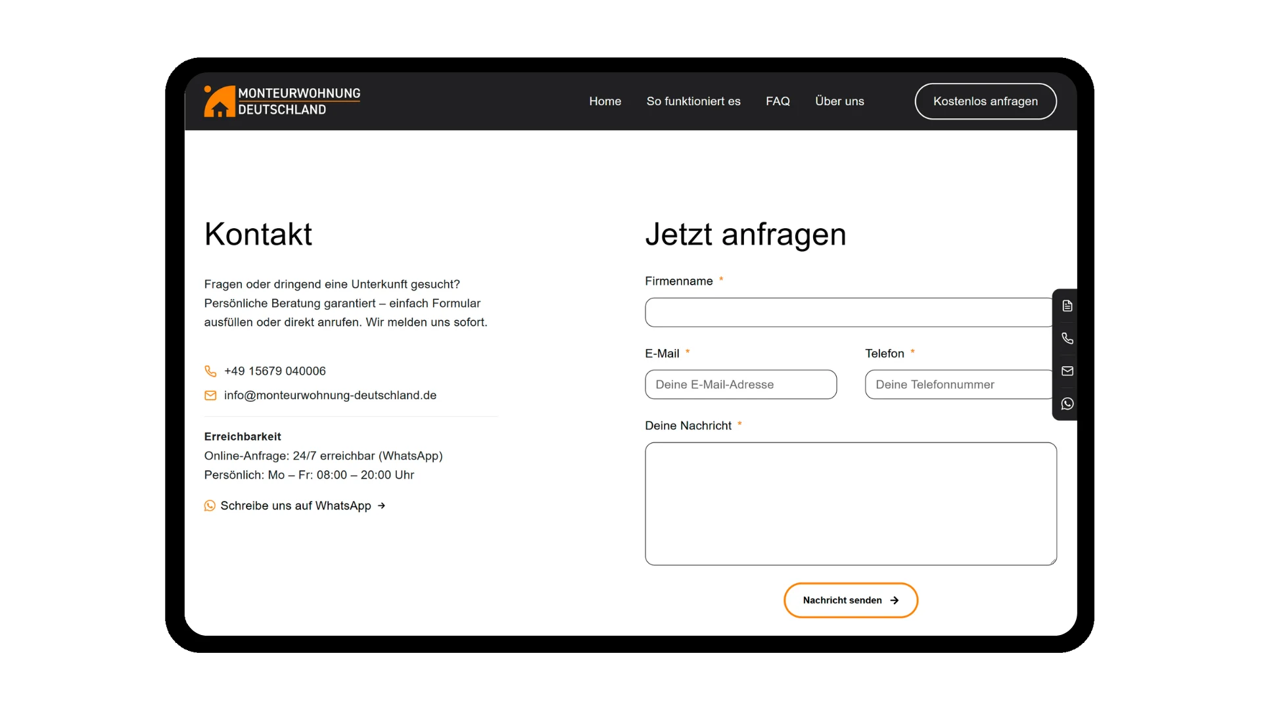Go to the Home menu item
The height and width of the screenshot is (710, 1262).
click(605, 101)
